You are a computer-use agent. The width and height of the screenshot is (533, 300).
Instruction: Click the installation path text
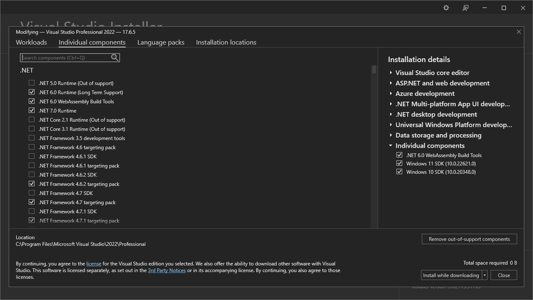81,244
